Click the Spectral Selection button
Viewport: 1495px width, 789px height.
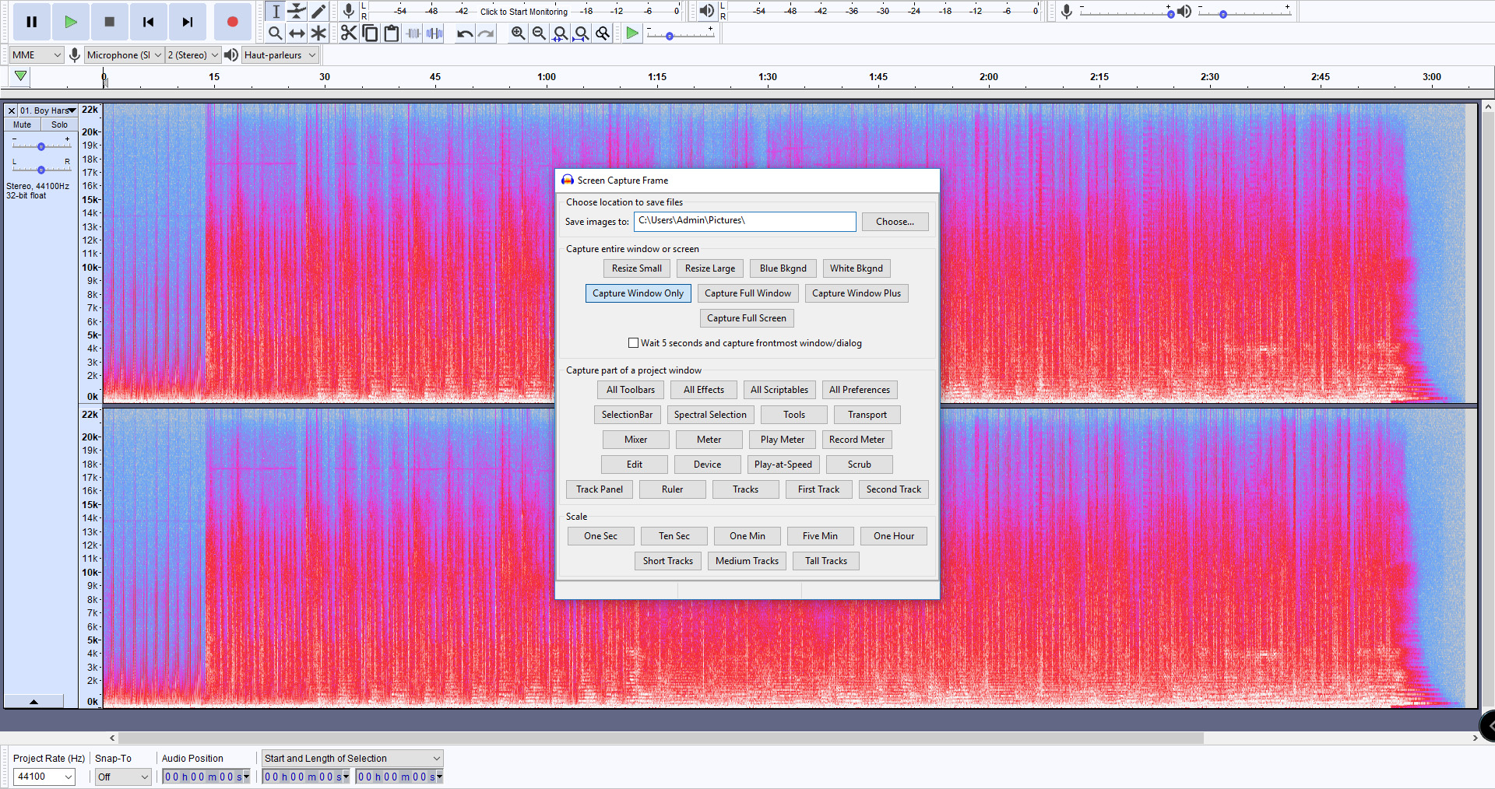710,415
